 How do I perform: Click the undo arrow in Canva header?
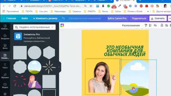(64, 18)
